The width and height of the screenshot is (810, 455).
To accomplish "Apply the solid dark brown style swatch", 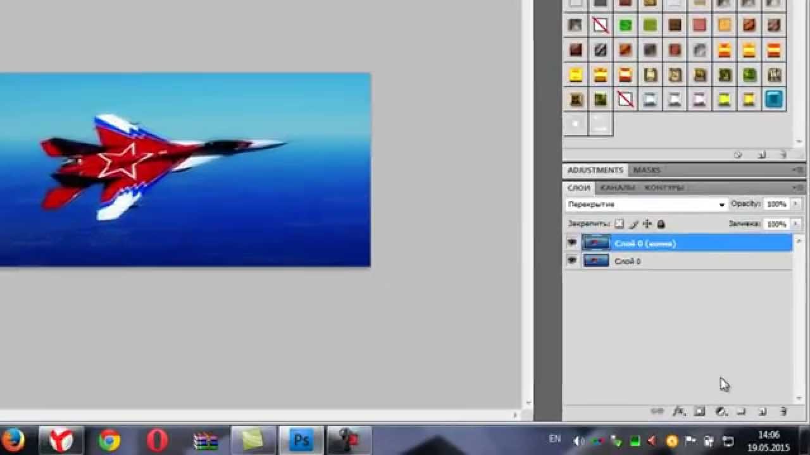I will pyautogui.click(x=675, y=25).
